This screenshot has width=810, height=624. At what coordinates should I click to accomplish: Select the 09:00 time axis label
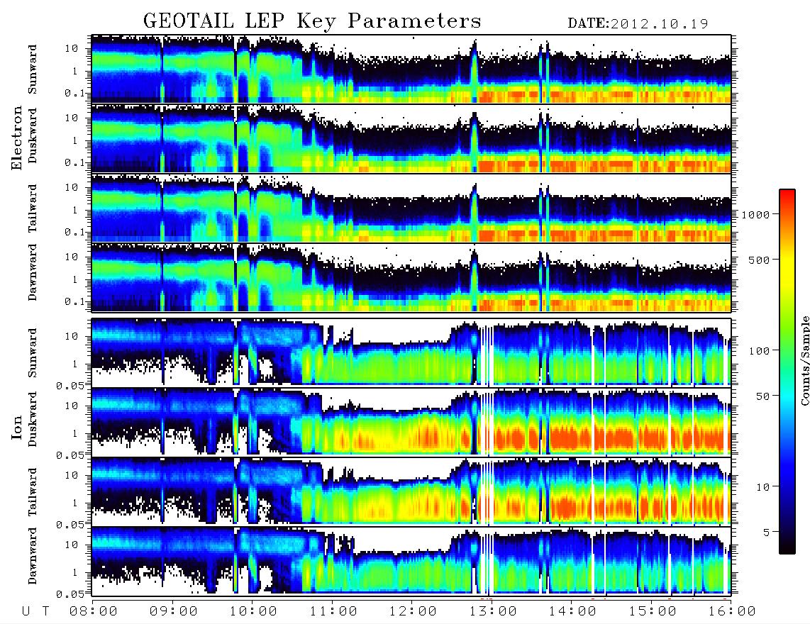pyautogui.click(x=174, y=611)
